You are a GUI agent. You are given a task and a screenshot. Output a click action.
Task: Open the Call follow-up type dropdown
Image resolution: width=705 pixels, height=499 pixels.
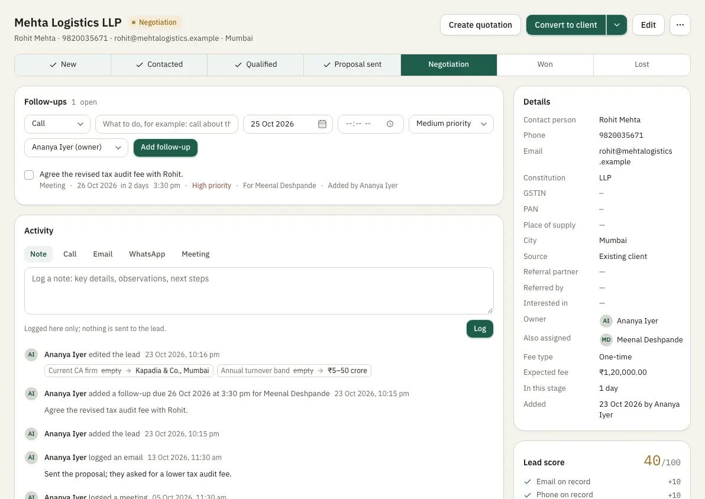tap(57, 124)
